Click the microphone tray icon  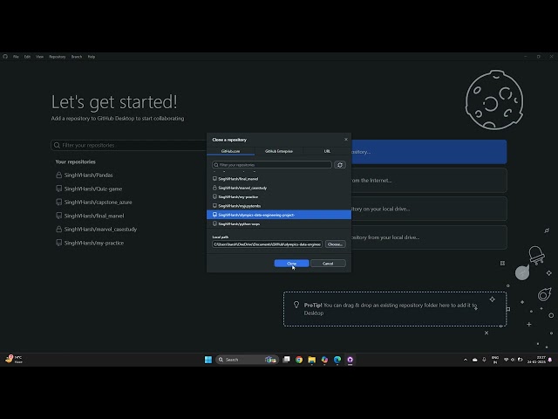click(484, 360)
